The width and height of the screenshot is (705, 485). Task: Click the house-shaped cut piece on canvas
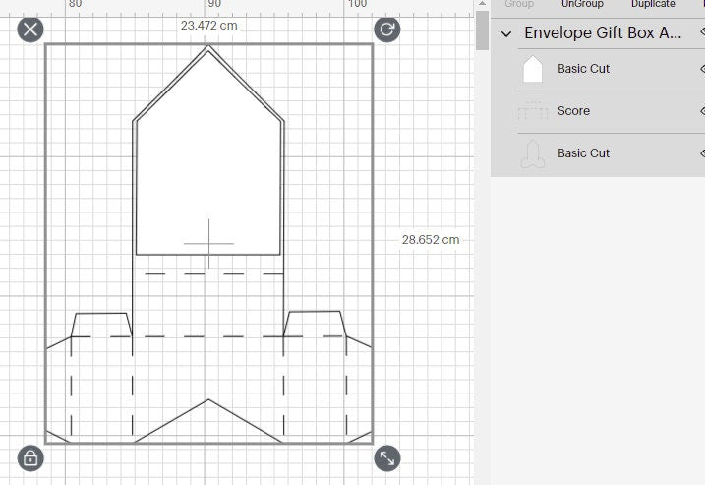click(208, 167)
